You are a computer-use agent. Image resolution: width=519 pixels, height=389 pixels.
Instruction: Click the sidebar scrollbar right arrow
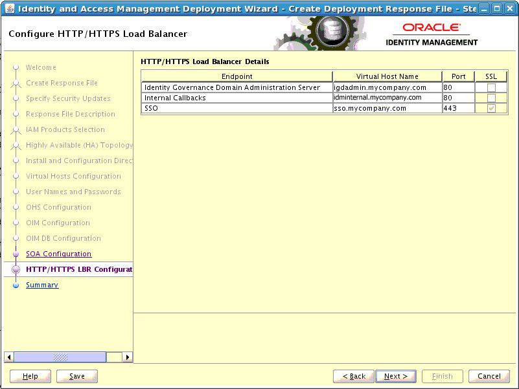coord(128,357)
